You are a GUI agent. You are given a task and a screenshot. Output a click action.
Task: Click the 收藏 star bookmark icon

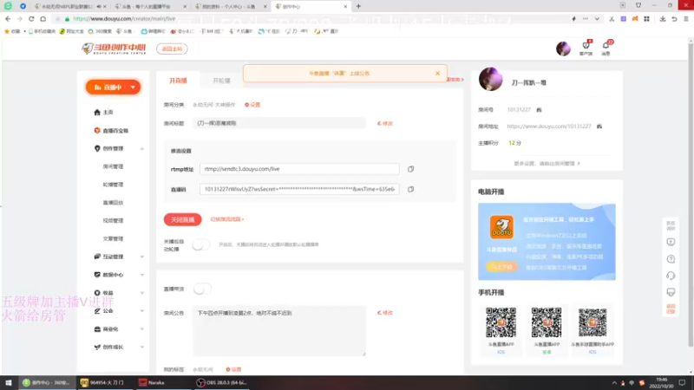(x=7, y=31)
